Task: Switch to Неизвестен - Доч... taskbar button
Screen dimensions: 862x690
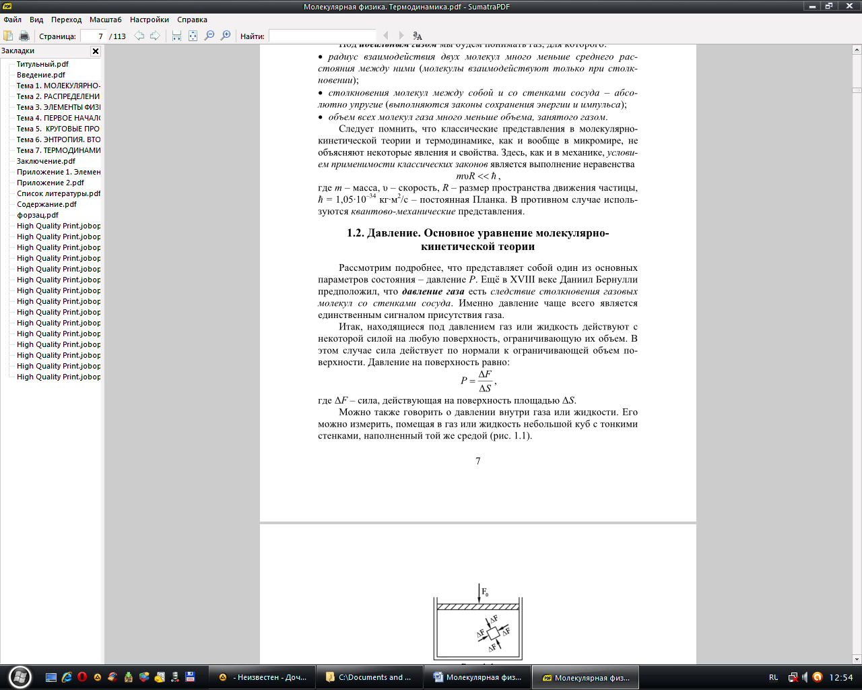Action: click(x=261, y=677)
